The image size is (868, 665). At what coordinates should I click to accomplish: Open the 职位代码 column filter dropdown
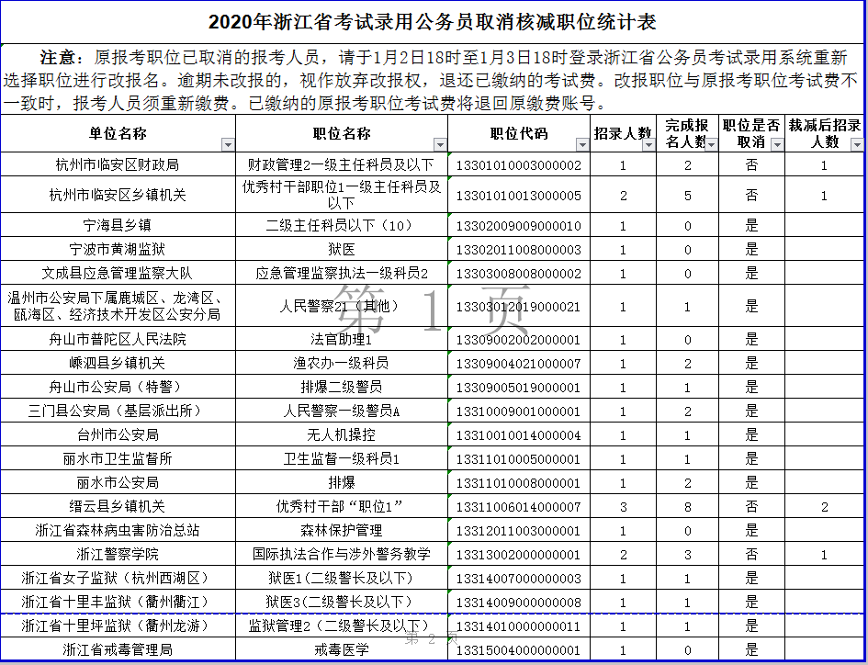pyautogui.click(x=582, y=145)
